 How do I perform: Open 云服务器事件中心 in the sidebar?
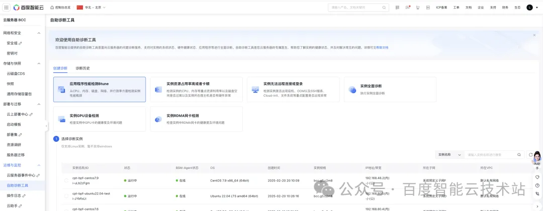click(x=23, y=175)
